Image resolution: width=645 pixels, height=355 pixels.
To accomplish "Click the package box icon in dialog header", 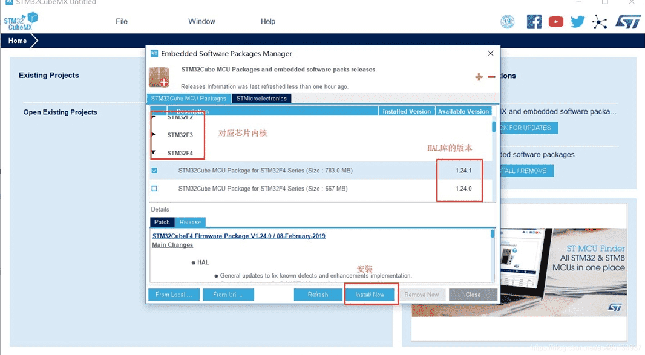I will tap(159, 77).
